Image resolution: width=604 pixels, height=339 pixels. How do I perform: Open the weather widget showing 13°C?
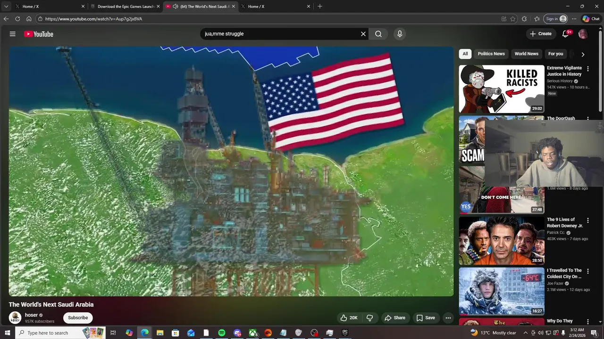[493, 333]
